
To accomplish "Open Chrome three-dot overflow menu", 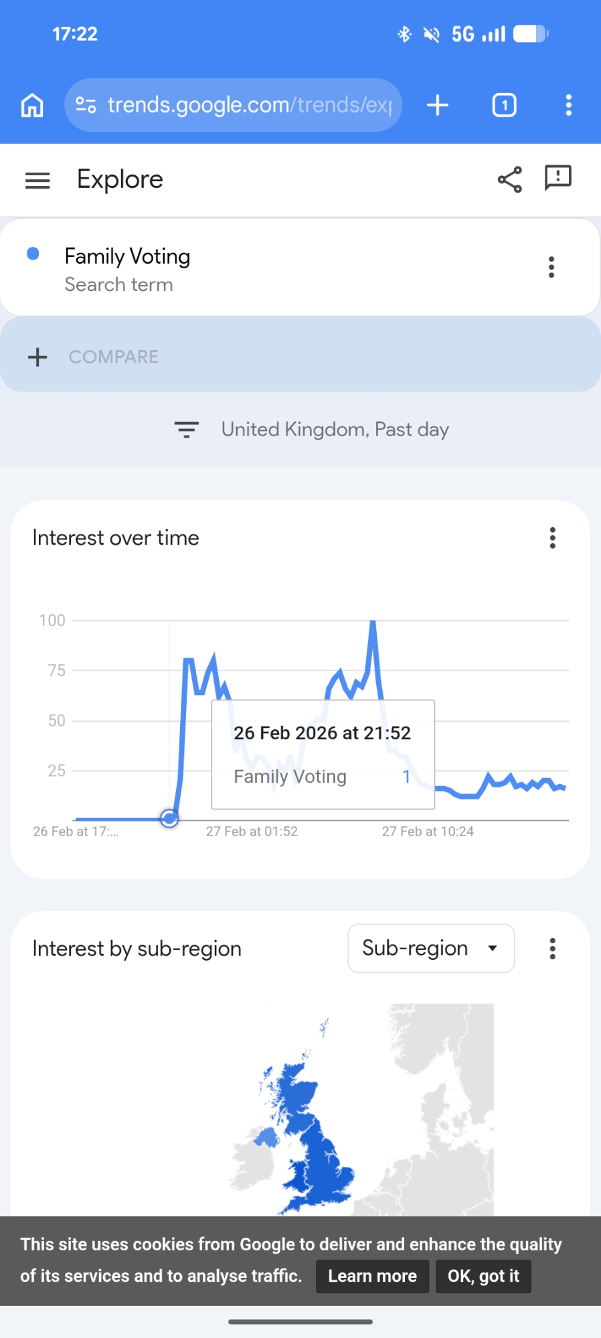I will (x=568, y=105).
